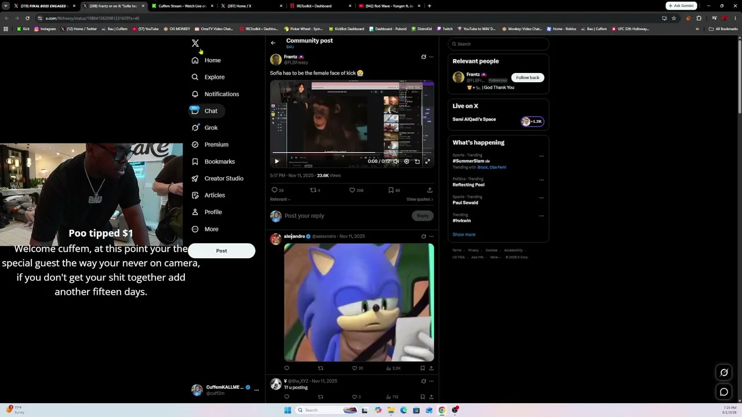Reply to alexandro's Sonic post

pos(286,368)
